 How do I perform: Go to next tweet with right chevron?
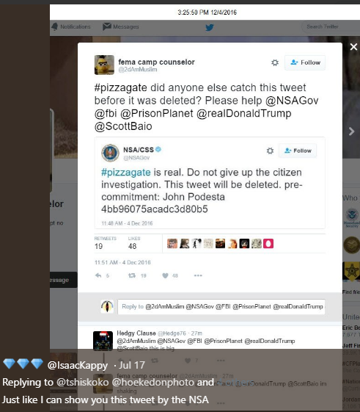point(351,131)
